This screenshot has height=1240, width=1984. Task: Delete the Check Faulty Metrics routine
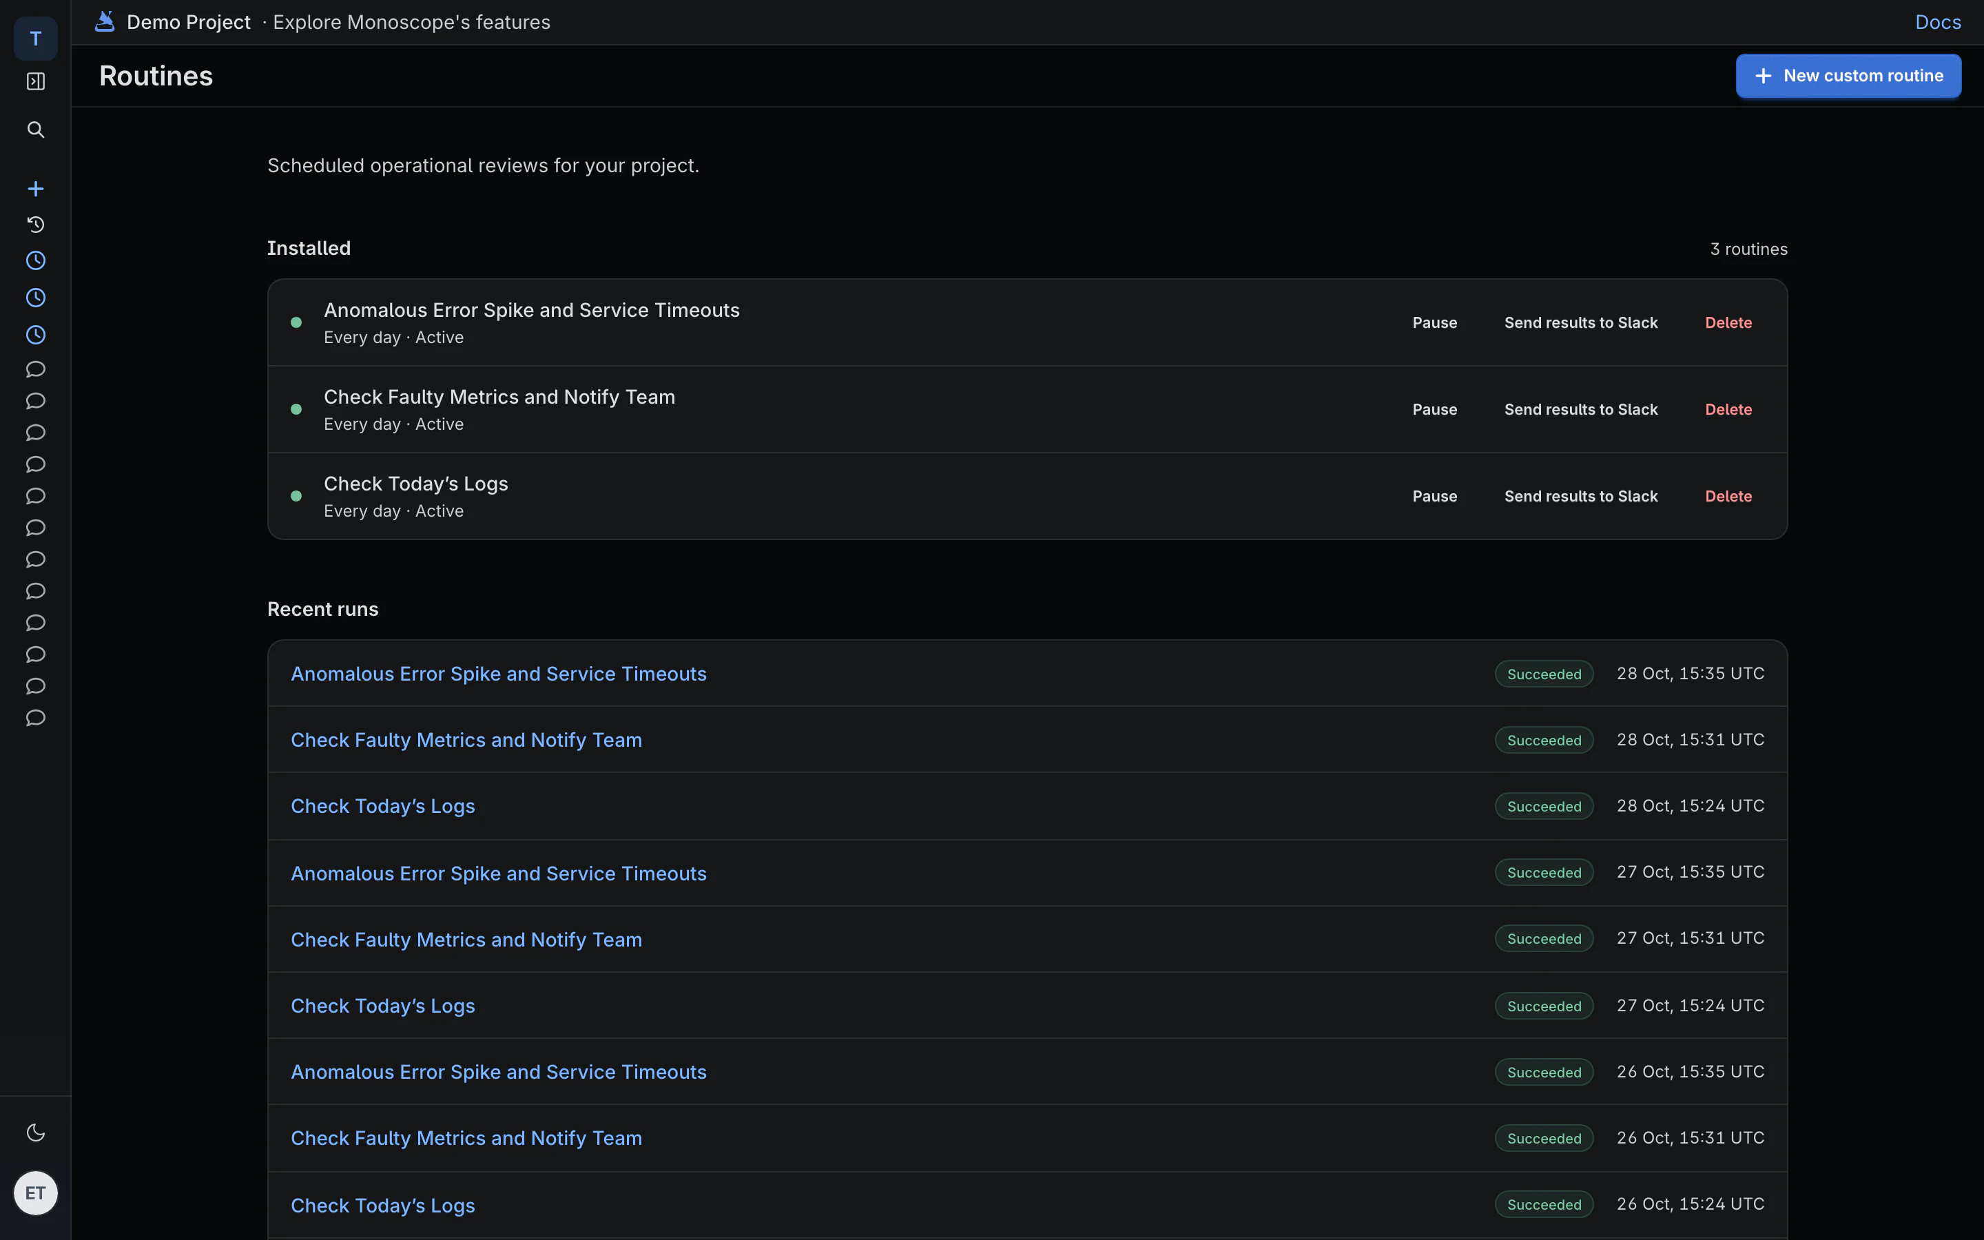[x=1728, y=409]
